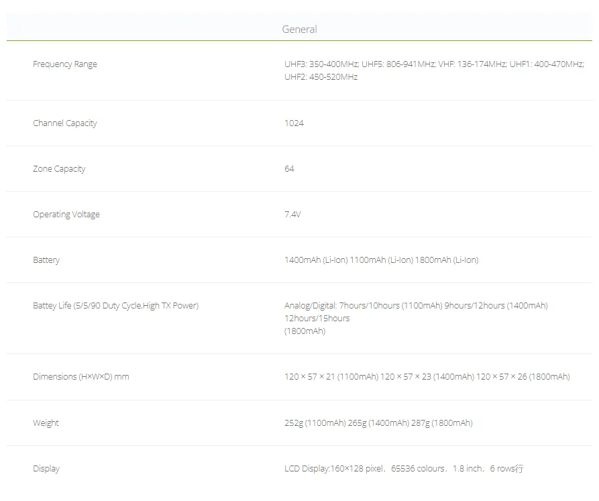
Task: Click the 1024 channel capacity value
Action: (294, 123)
